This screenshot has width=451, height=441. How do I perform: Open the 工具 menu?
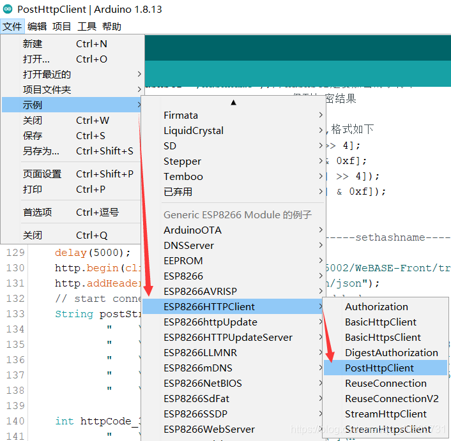87,26
